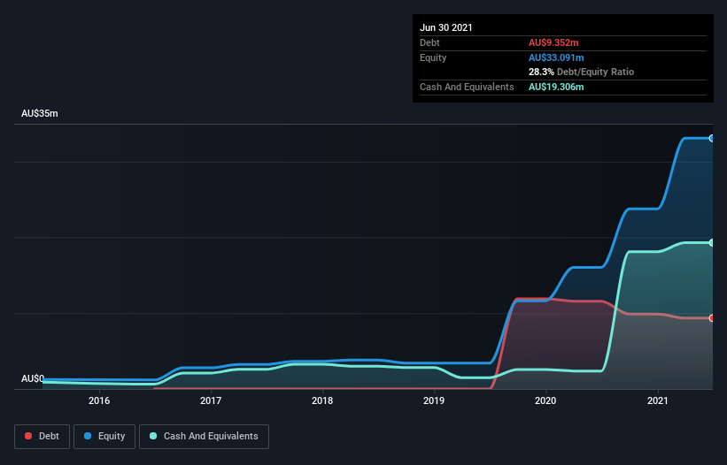This screenshot has height=465, width=727.
Task: Toggle Cash And Equivalents legend button
Action: (204, 437)
